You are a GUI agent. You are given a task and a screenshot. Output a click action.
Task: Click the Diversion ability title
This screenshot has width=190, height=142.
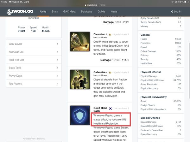(x=99, y=34)
